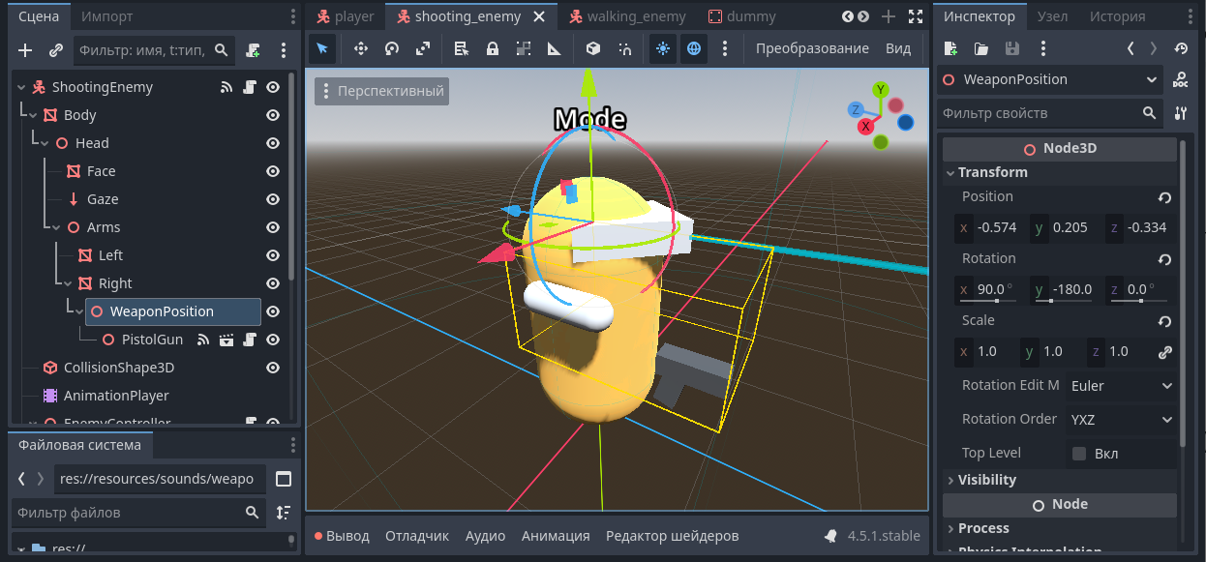The width and height of the screenshot is (1206, 562).
Task: Click the lock selected node icon
Action: 492,48
